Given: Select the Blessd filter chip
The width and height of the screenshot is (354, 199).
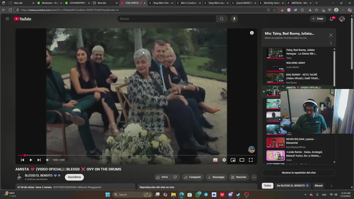Looking at the screenshot, I should pos(319,186).
